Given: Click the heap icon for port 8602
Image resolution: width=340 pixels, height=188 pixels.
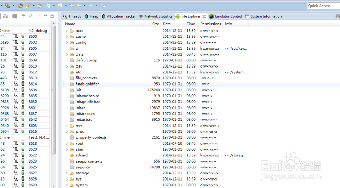Looking at the screenshot, I should pos(23,42).
